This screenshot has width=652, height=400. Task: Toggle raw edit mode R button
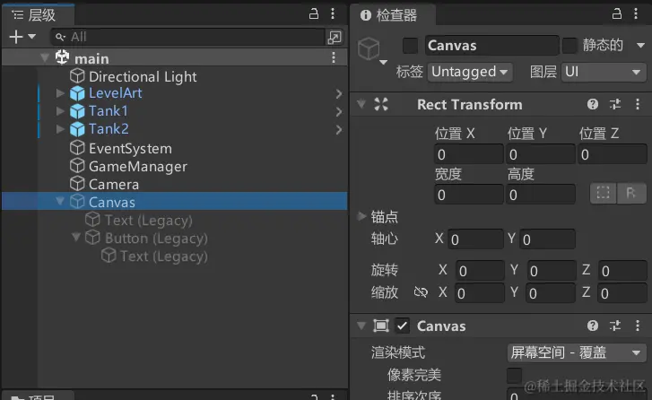[x=631, y=193]
